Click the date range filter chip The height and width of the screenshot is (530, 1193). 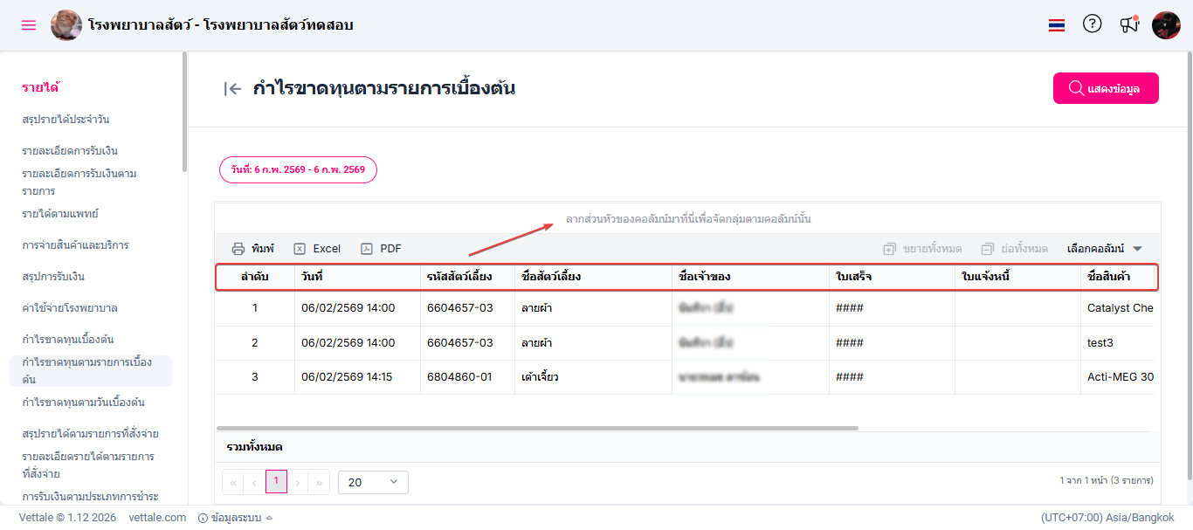click(x=298, y=169)
